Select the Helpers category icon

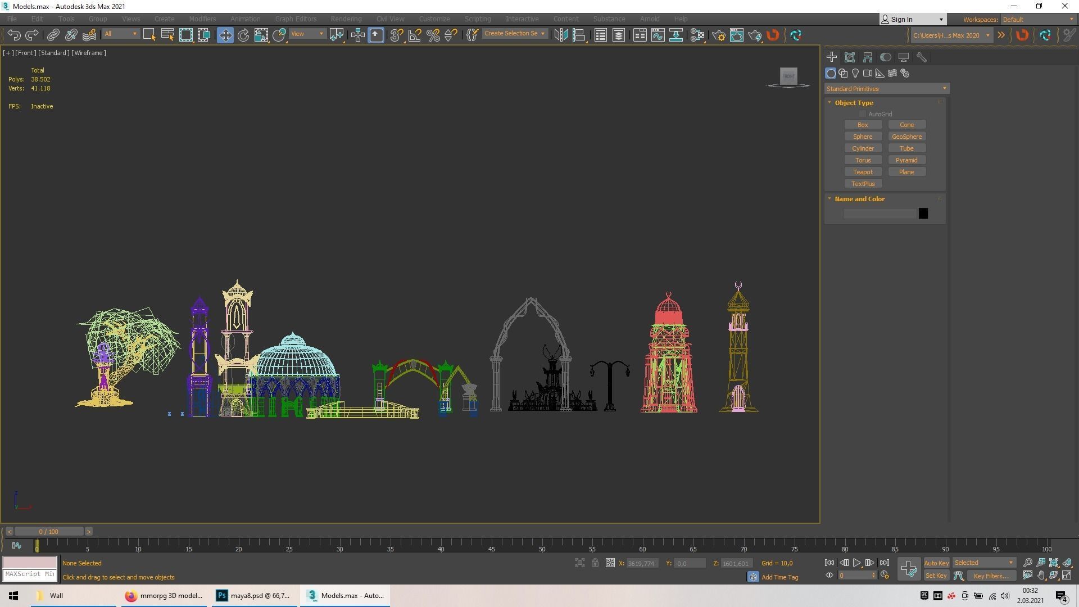click(x=880, y=74)
